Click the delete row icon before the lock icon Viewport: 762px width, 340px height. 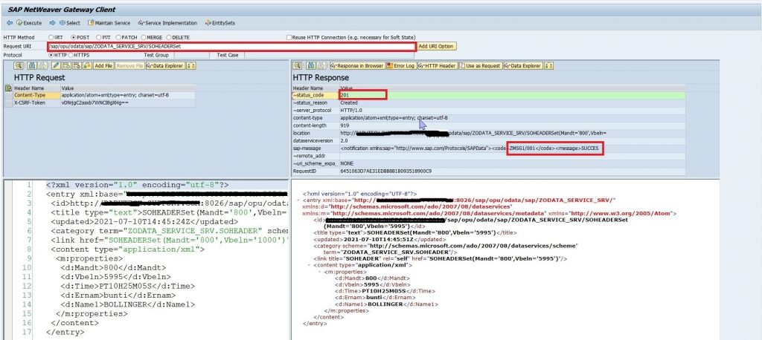[77, 65]
